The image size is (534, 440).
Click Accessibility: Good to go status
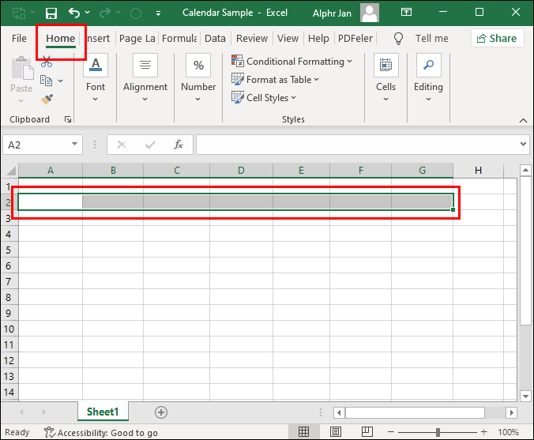coord(101,433)
